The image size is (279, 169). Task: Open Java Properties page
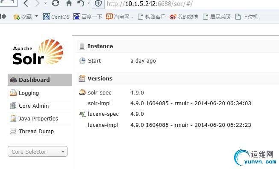(40, 118)
